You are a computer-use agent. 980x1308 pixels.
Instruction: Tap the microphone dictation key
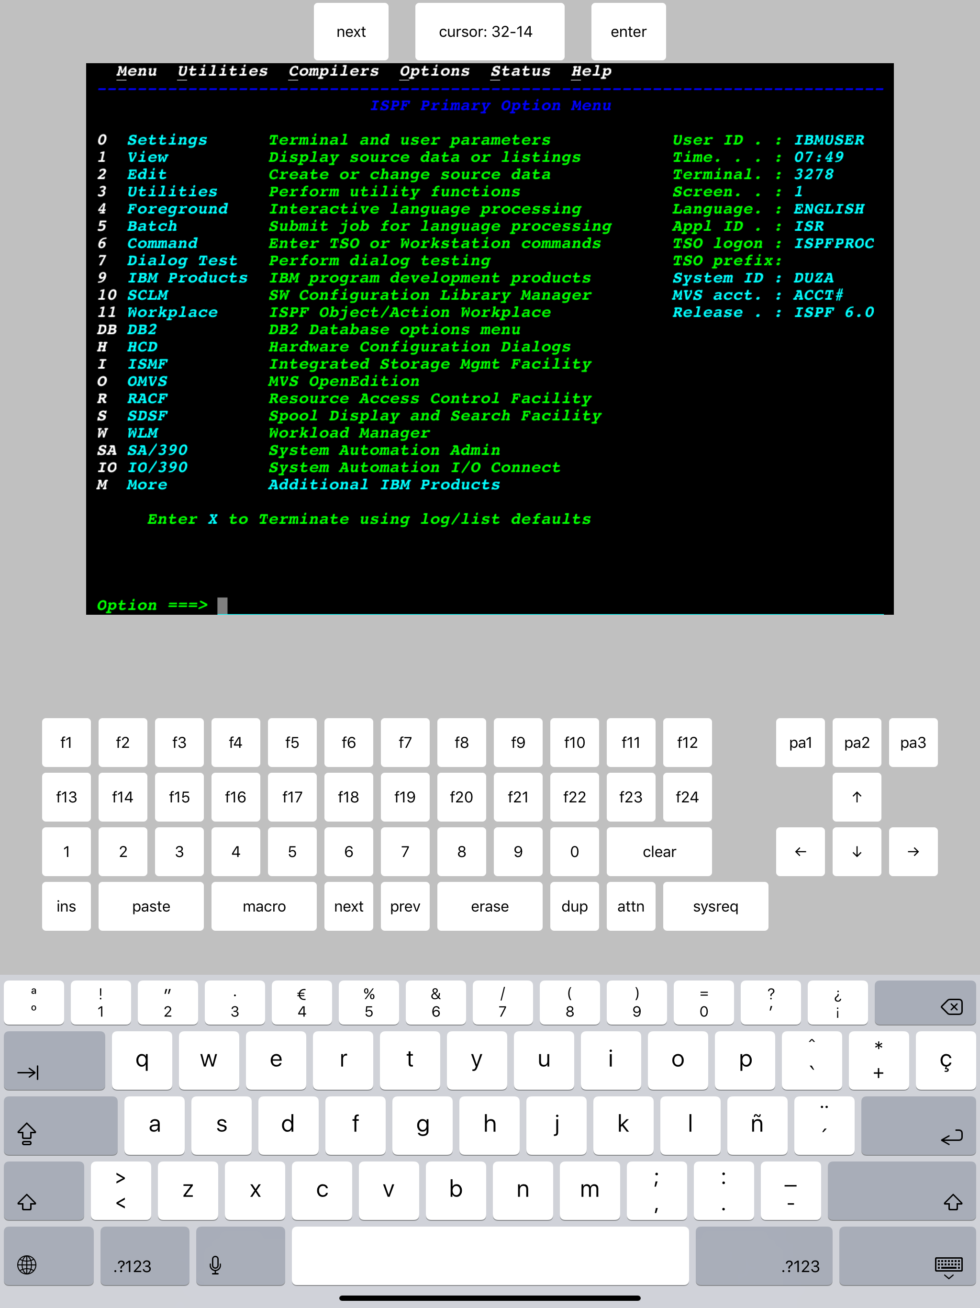(240, 1256)
